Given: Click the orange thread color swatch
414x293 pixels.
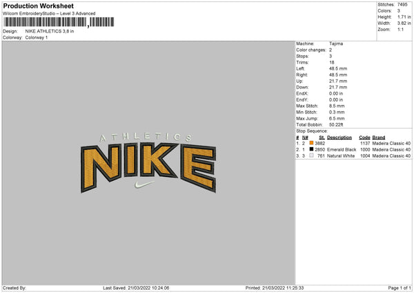Looking at the screenshot, I should click(x=311, y=143).
